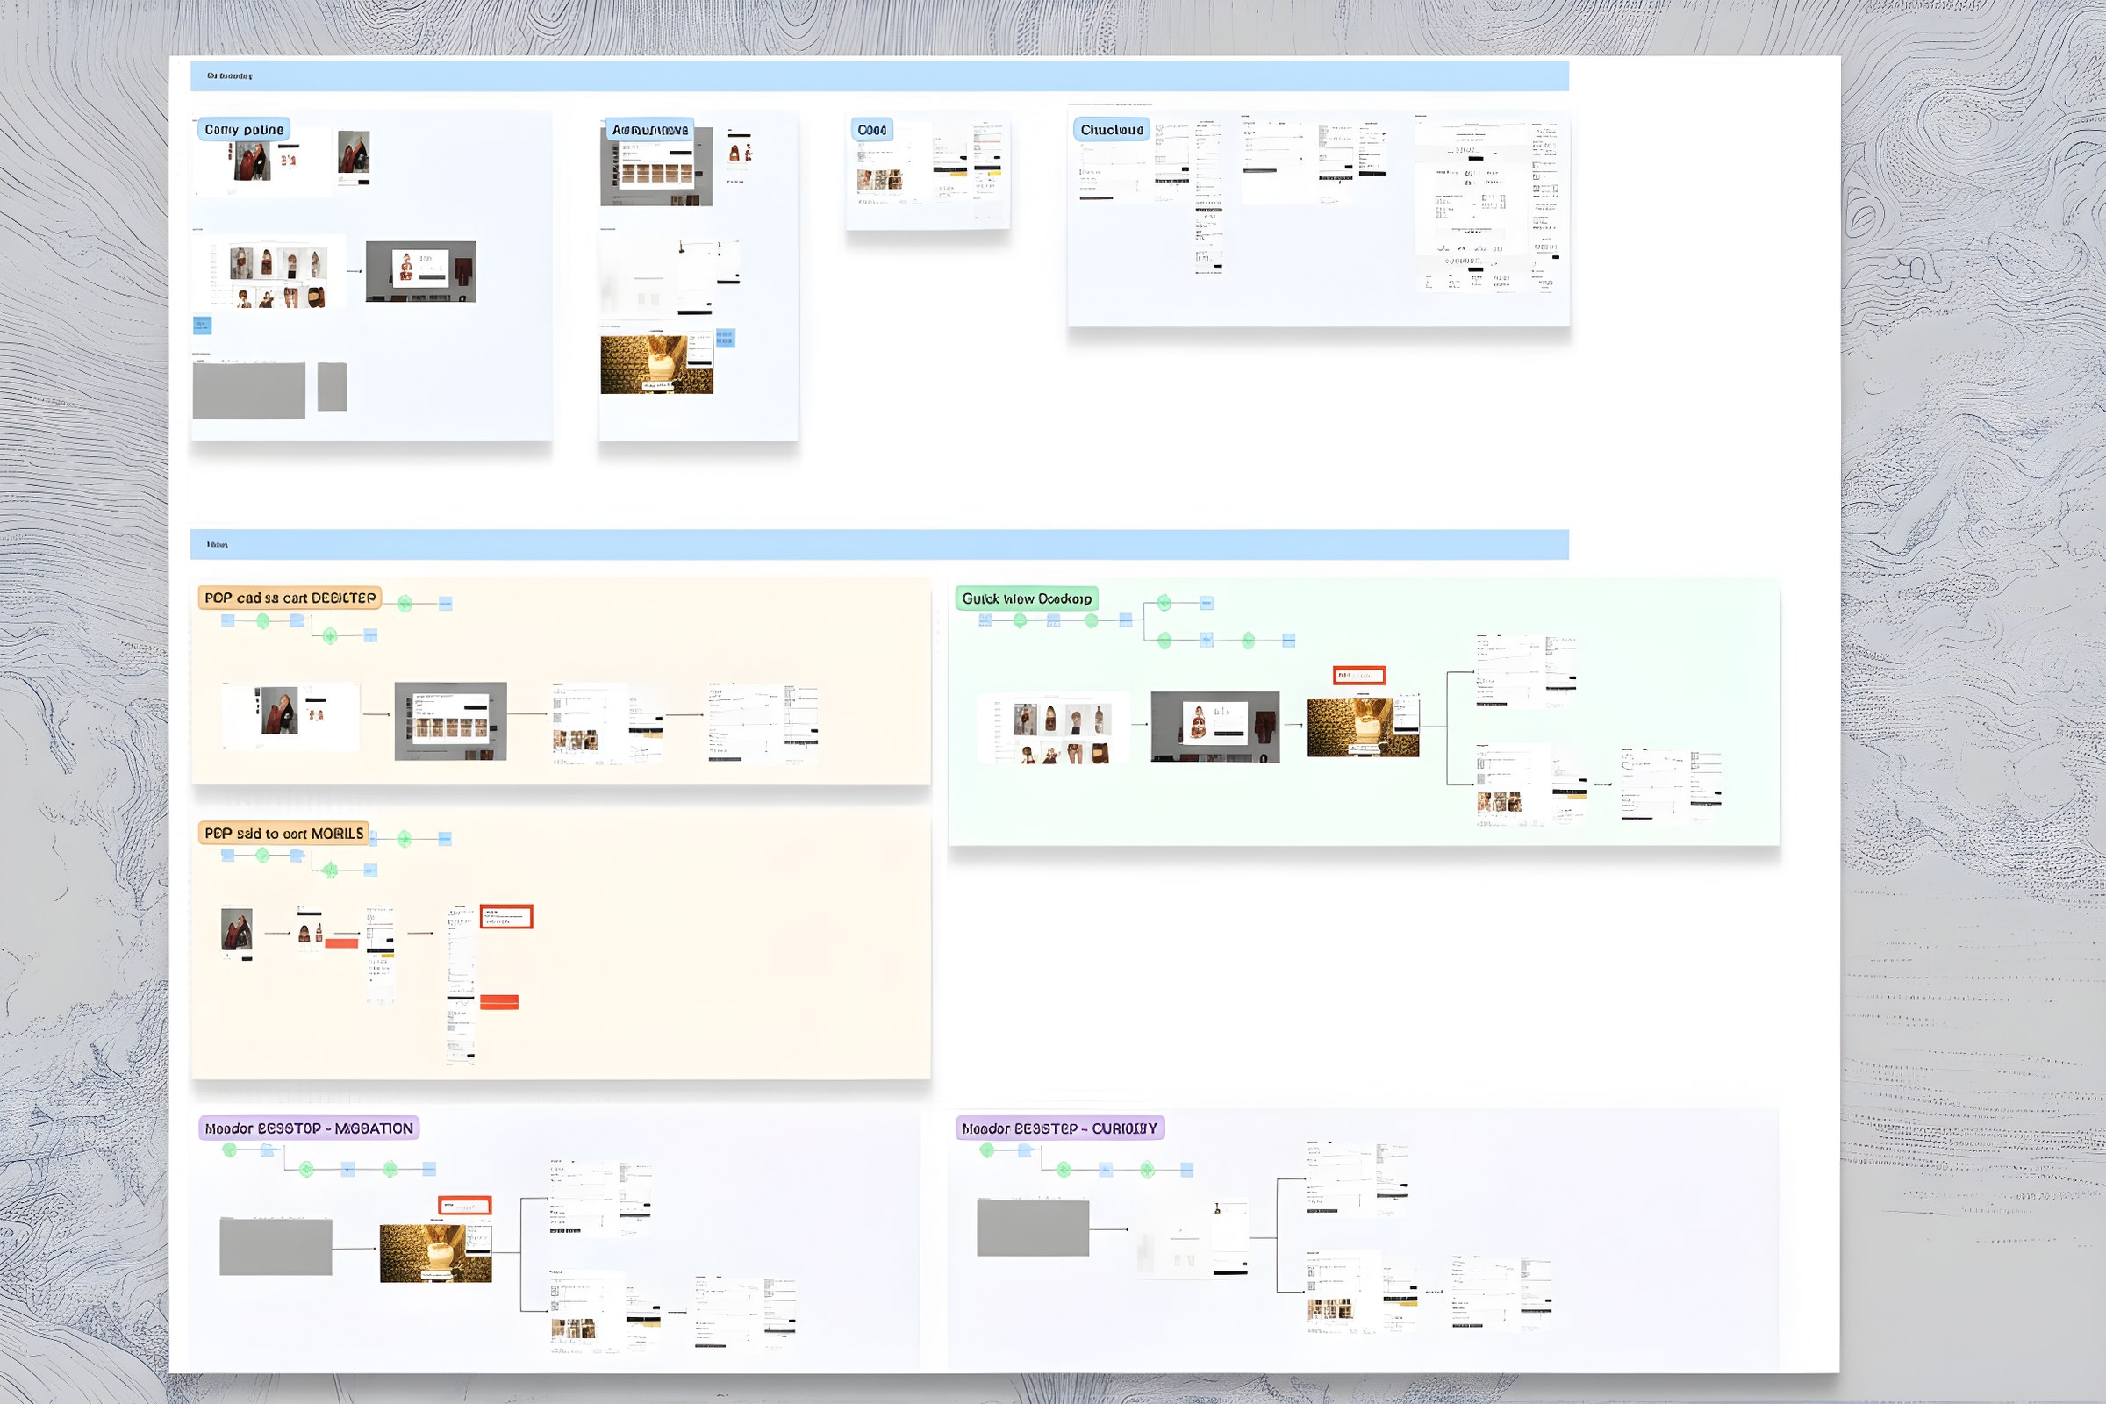The width and height of the screenshot is (2106, 1404).
Task: Open knitted sweater image in Aumunmova section
Action: coord(656,364)
